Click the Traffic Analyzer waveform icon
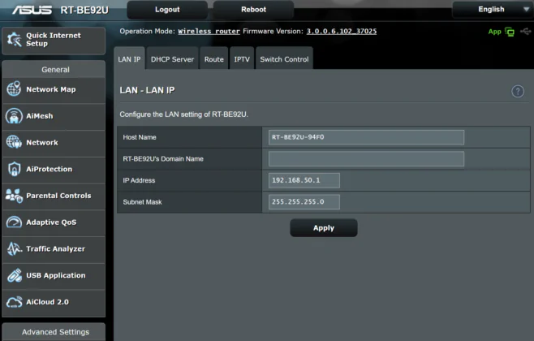Screen dimensions: 534x341 tap(15, 248)
